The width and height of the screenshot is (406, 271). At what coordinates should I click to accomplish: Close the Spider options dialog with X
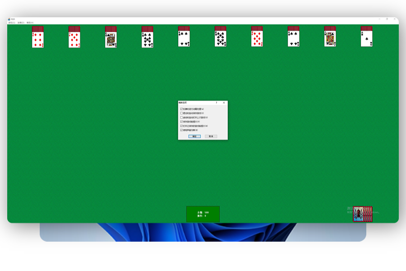pos(224,103)
